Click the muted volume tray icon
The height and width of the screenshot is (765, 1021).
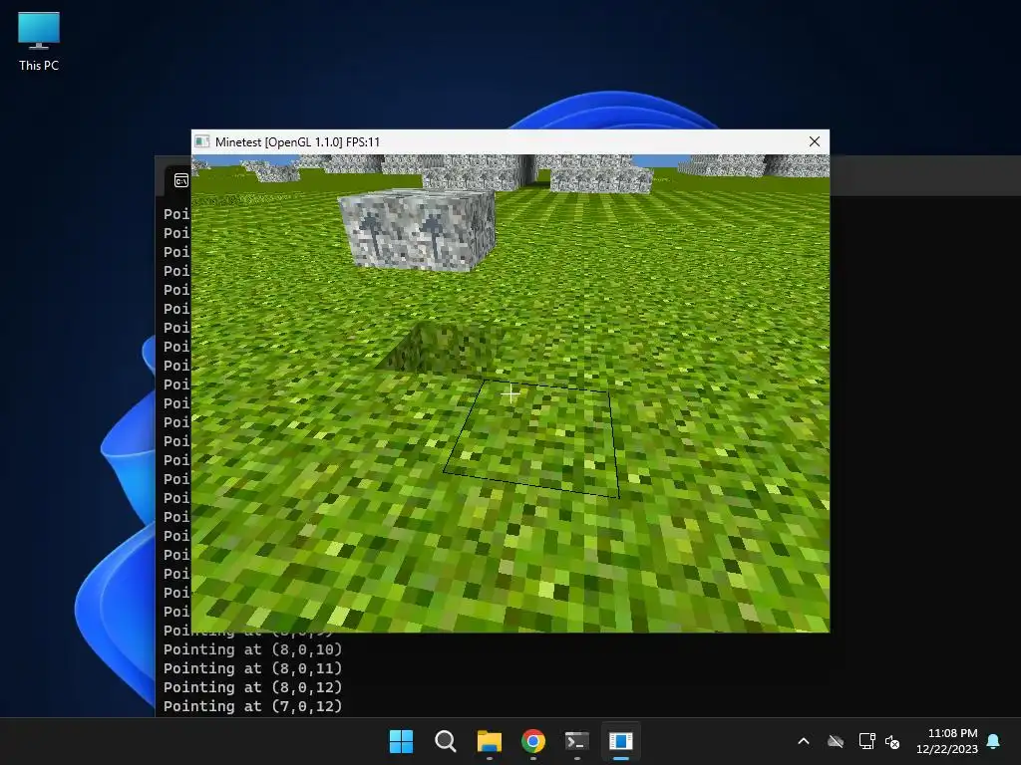[x=892, y=741]
